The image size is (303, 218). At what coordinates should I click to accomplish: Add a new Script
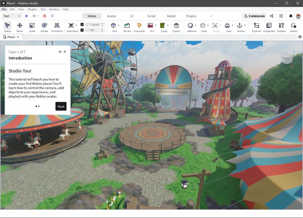tap(162, 25)
